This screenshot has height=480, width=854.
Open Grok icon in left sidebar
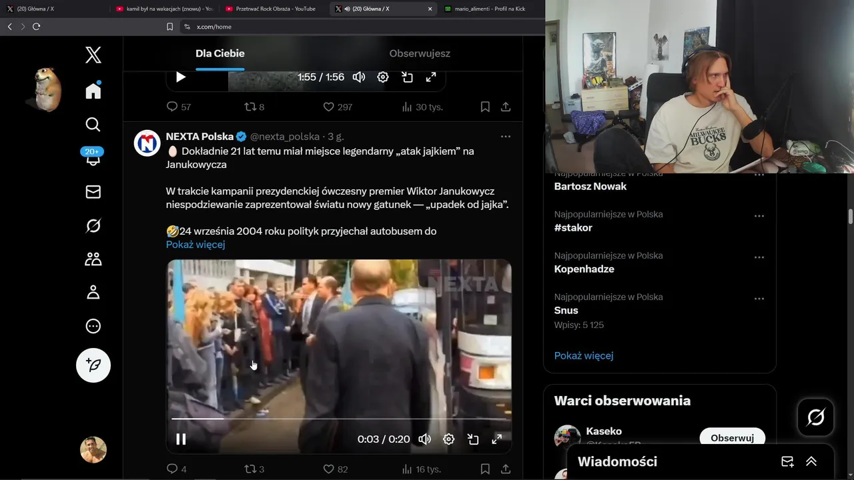click(93, 226)
